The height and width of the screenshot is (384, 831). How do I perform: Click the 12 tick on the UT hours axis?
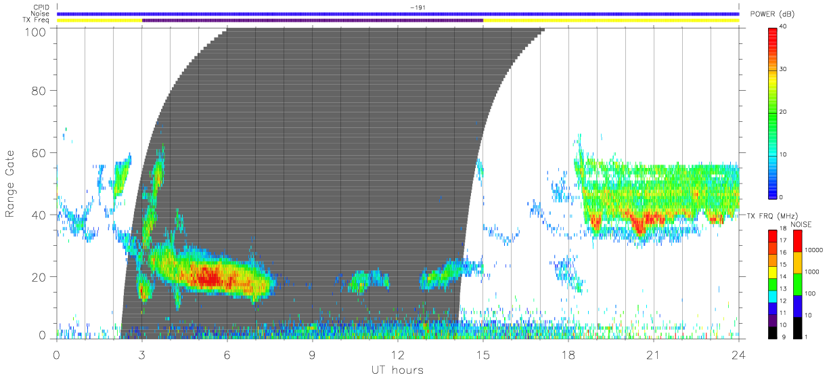click(398, 354)
